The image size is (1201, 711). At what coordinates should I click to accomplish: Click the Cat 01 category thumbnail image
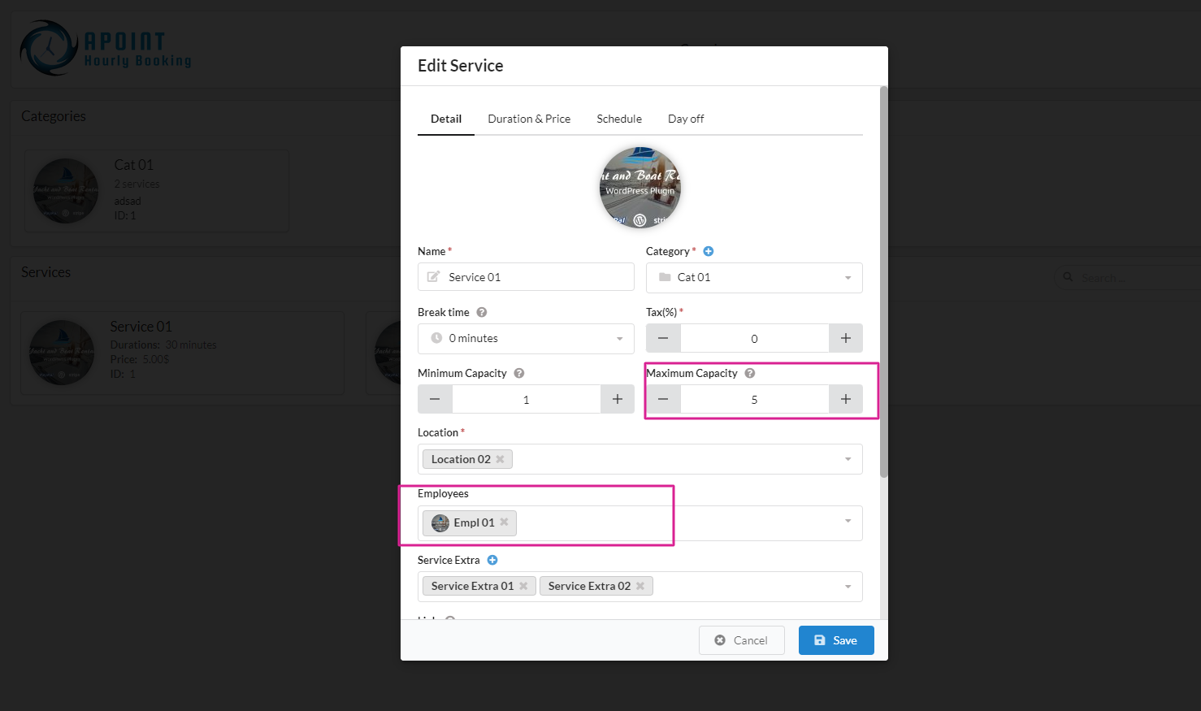point(66,191)
